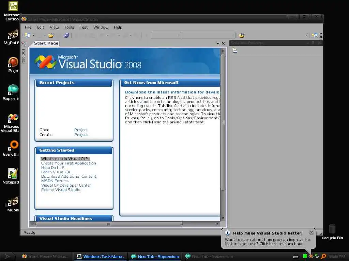
Task: Select the Supermium desktop icon
Action: point(11,92)
